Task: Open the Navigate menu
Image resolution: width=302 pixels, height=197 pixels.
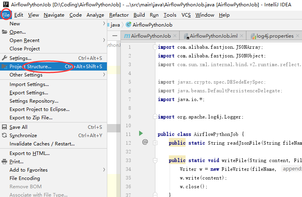Action: click(x=54, y=15)
